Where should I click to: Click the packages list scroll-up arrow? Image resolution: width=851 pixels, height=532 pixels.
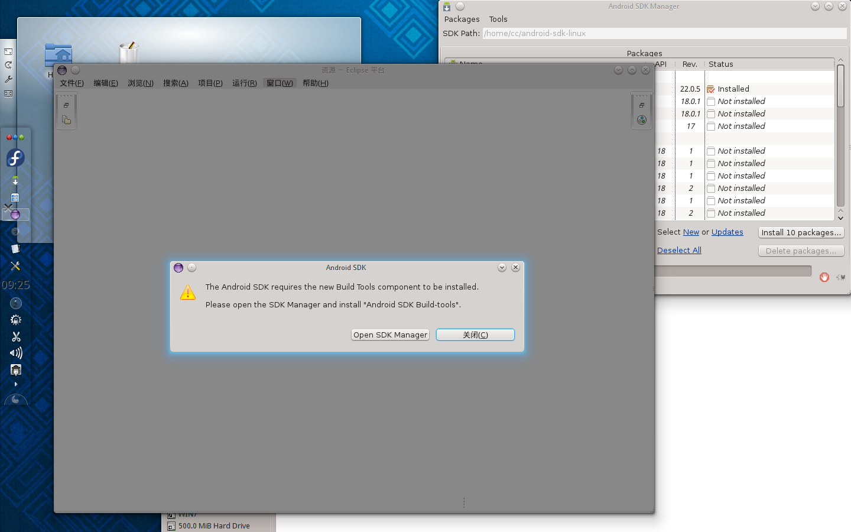(x=840, y=60)
